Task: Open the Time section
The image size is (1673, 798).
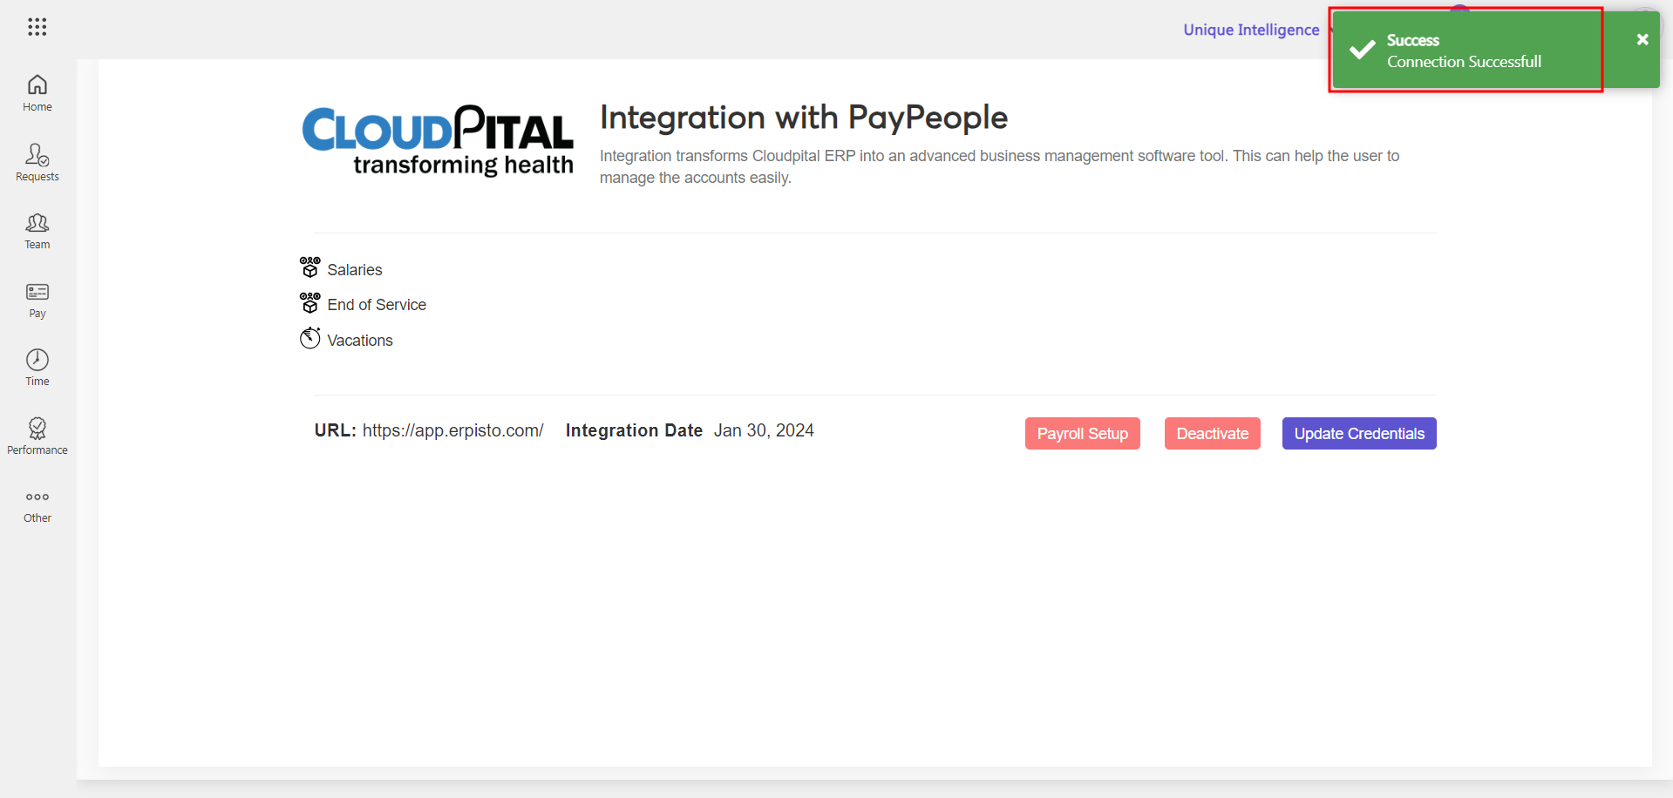Action: click(x=37, y=369)
